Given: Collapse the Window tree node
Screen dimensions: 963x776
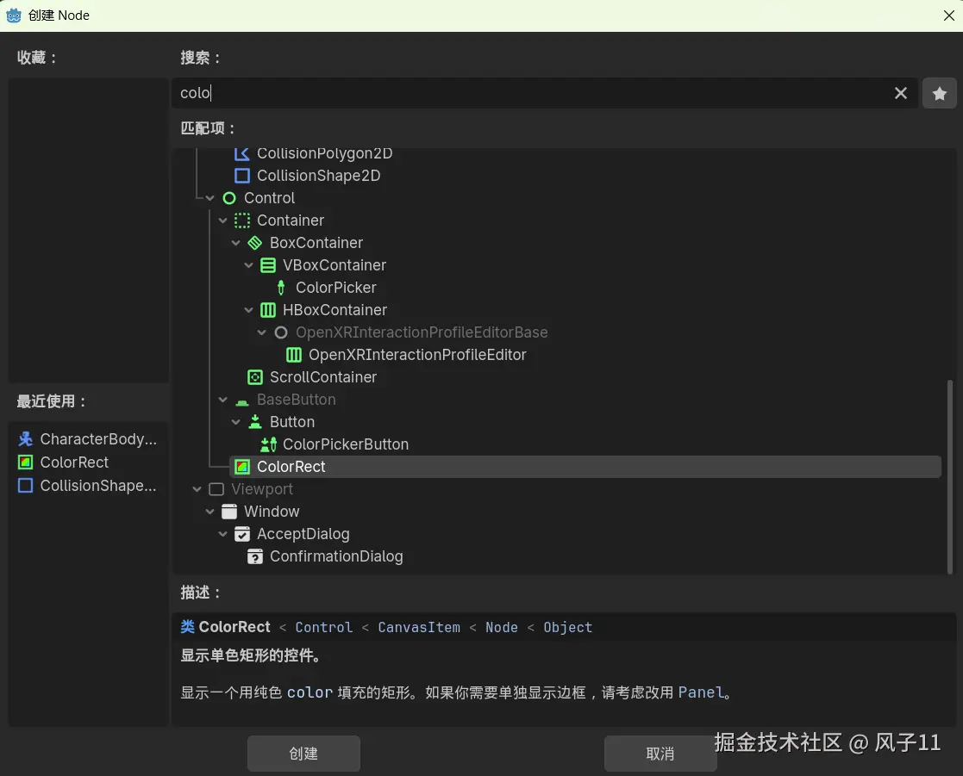Looking at the screenshot, I should tap(210, 512).
